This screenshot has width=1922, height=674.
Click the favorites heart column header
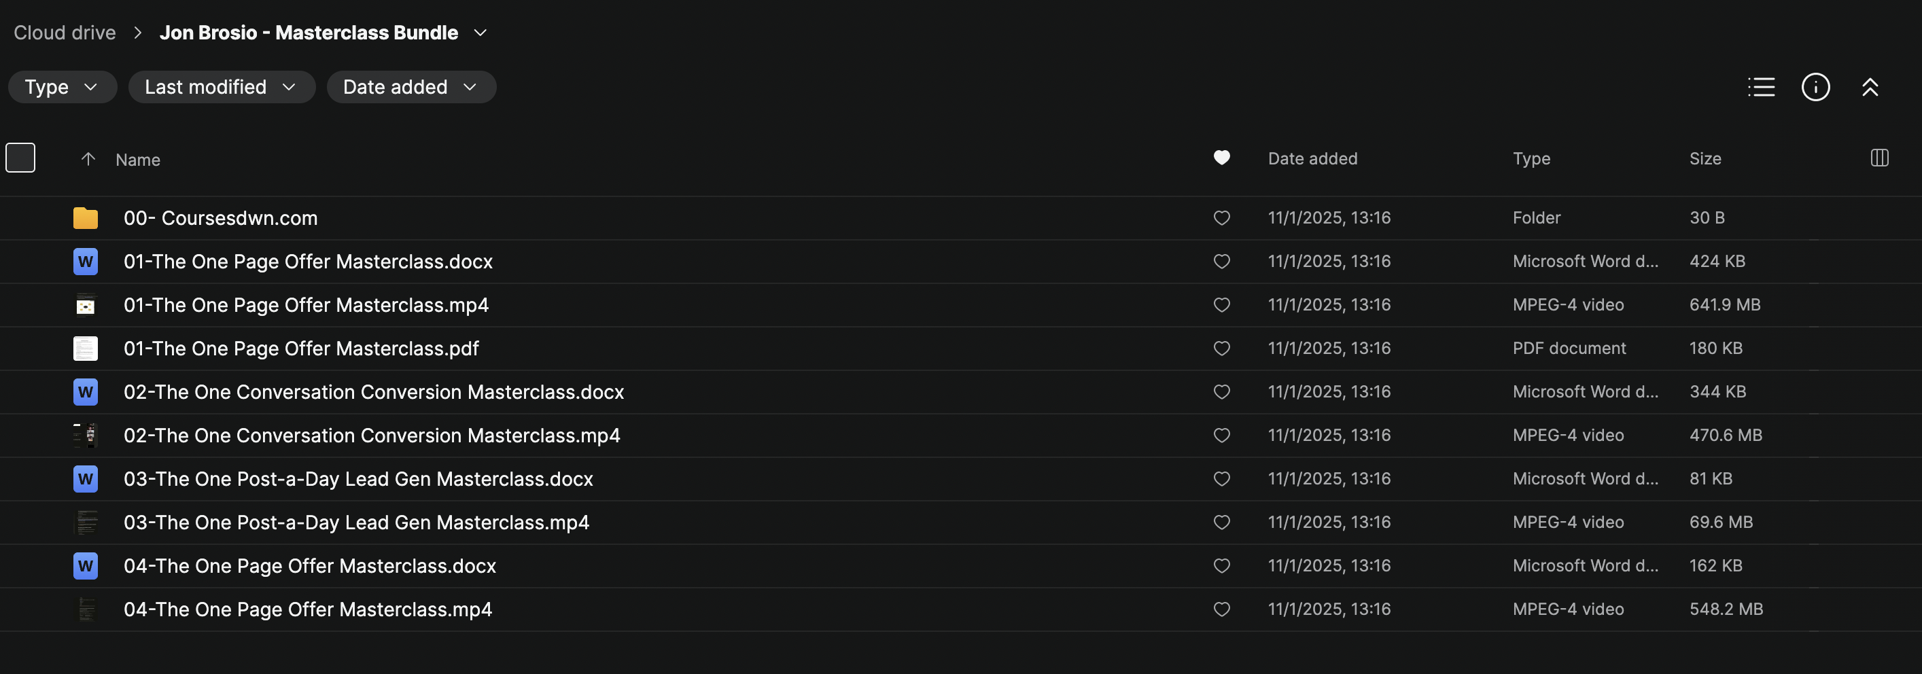[1221, 158]
